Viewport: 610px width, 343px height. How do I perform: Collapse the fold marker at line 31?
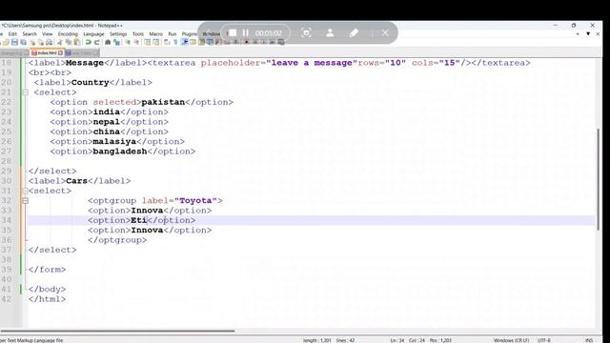pos(26,191)
